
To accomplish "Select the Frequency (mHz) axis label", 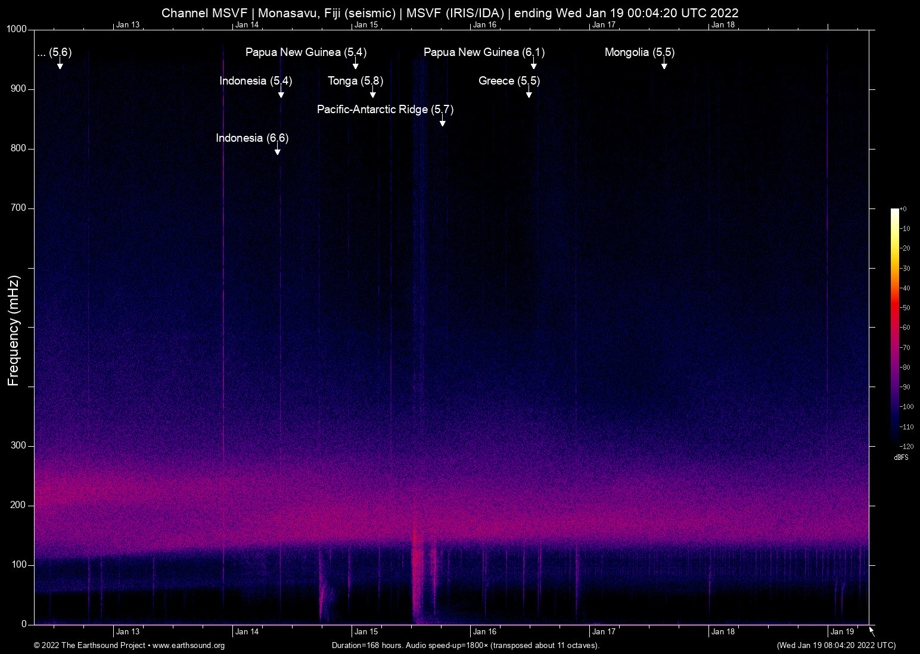I will click(x=13, y=327).
